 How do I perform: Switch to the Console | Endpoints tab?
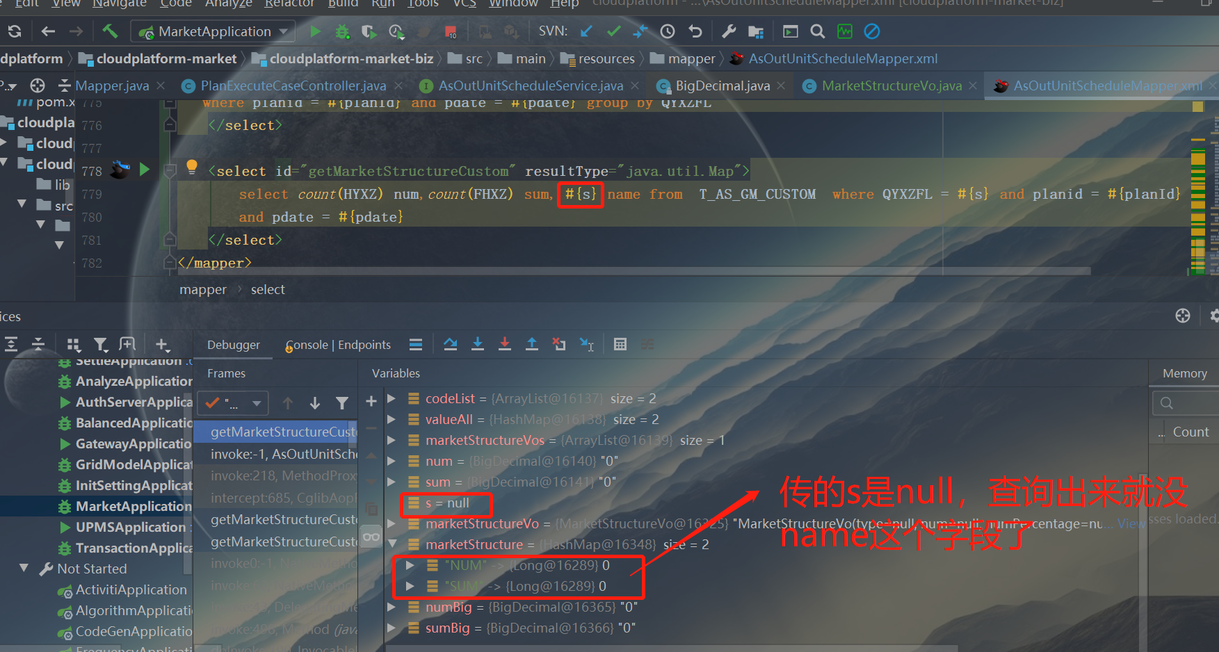(337, 345)
